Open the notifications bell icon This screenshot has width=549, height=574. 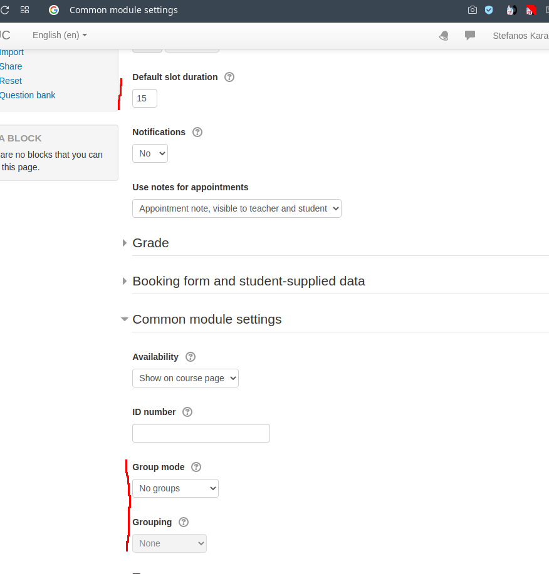point(444,36)
